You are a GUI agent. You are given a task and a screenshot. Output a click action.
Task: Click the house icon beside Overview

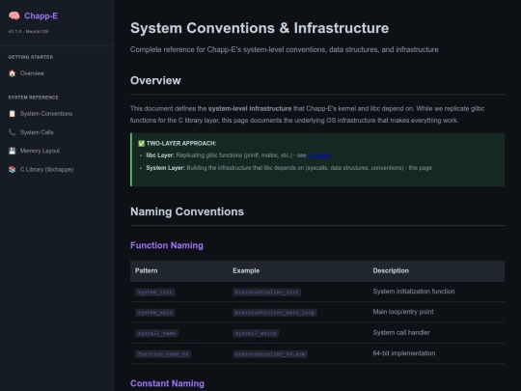[x=13, y=73]
